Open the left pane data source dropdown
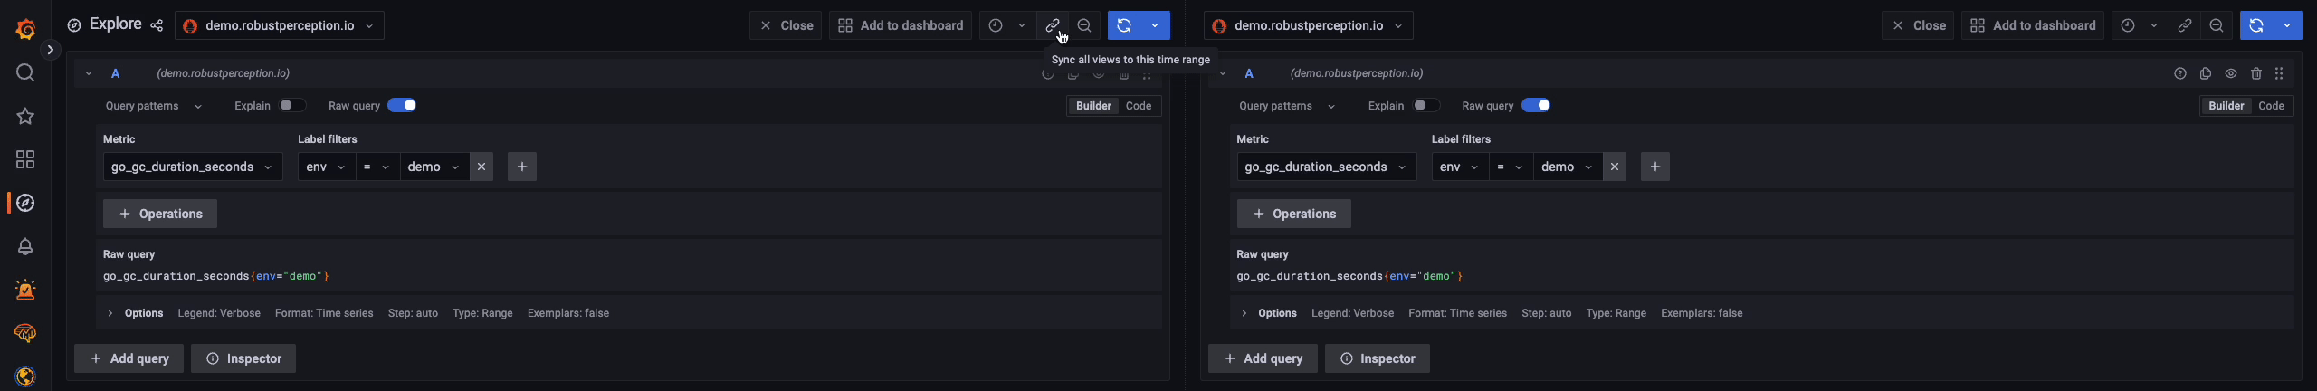 point(280,25)
